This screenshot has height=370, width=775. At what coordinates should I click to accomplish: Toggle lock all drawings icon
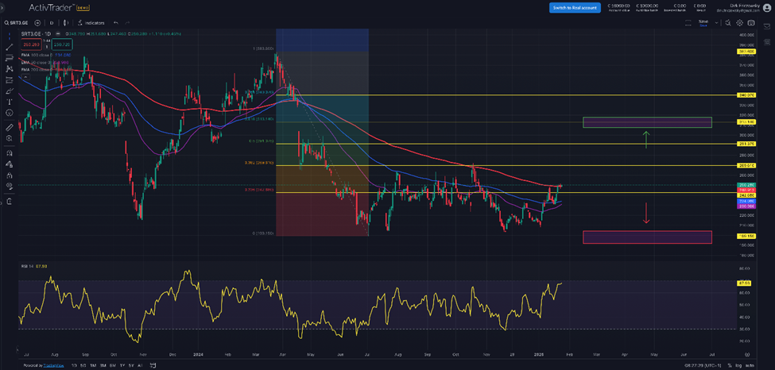point(10,175)
